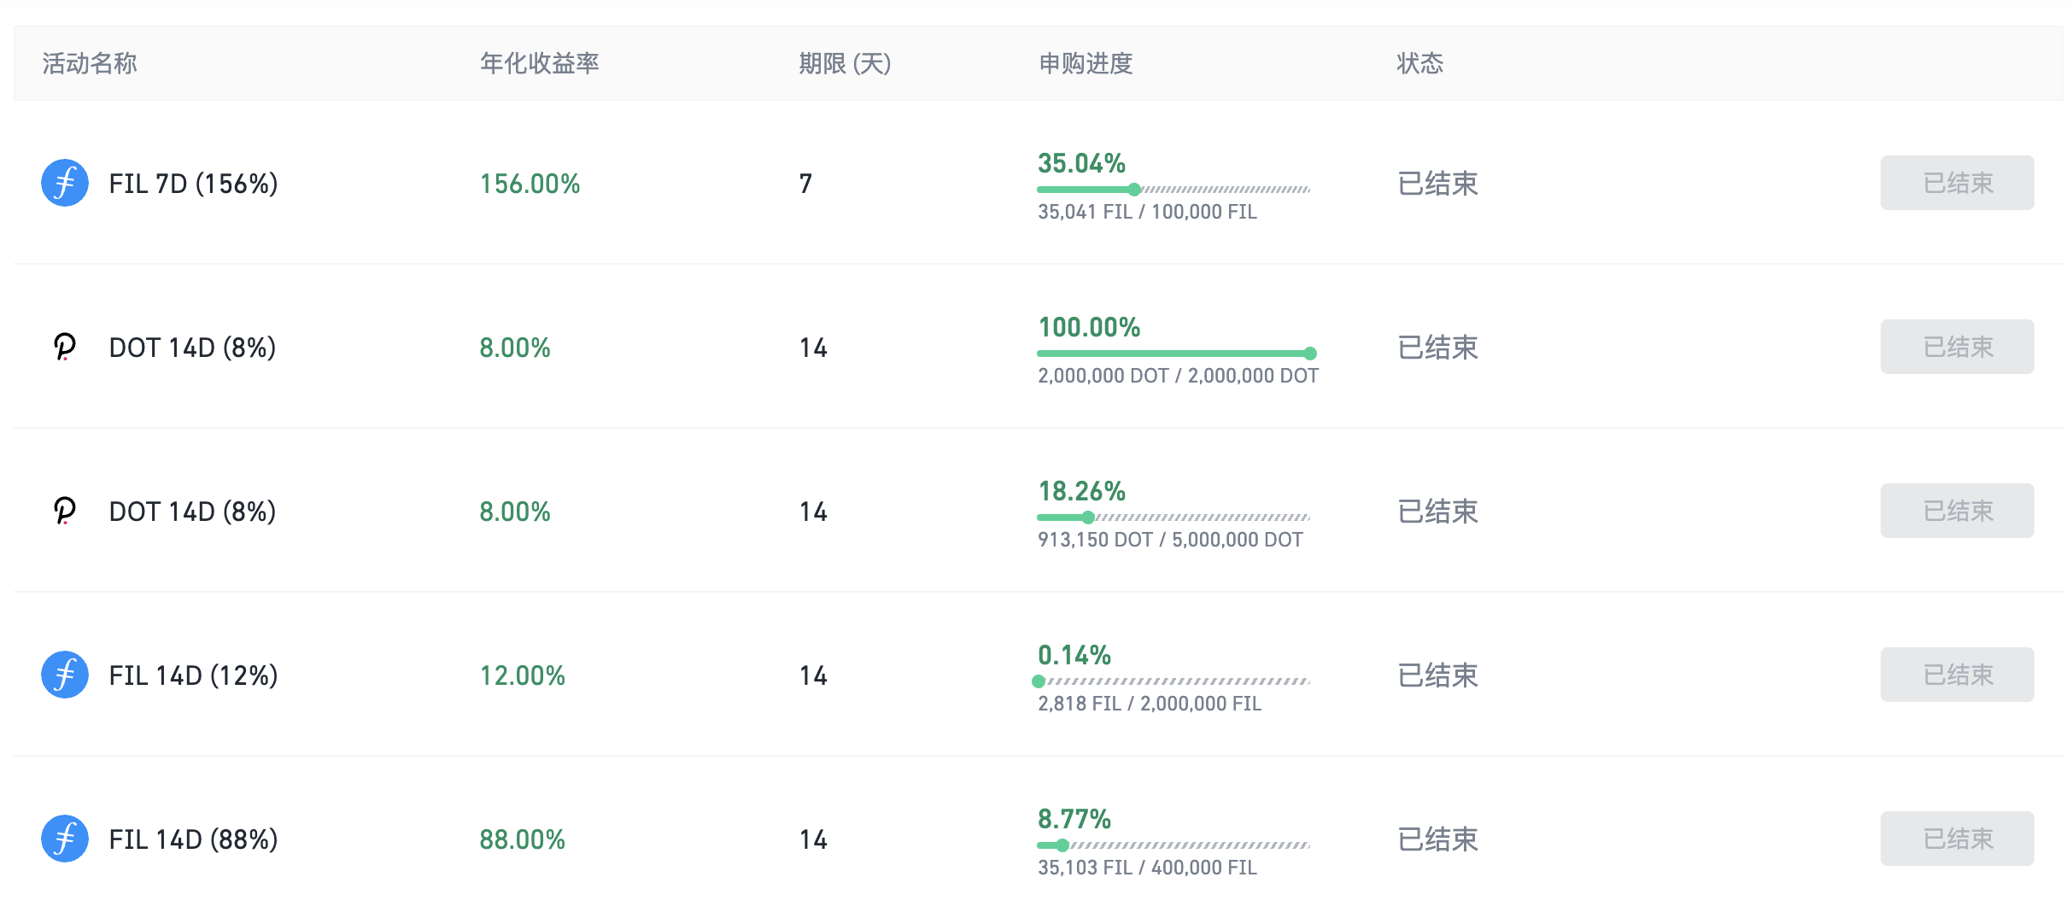Click the Filecoin icon beside FIL 14D (88%)
Viewport: 2072px width, 912px height.
pyautogui.click(x=65, y=839)
